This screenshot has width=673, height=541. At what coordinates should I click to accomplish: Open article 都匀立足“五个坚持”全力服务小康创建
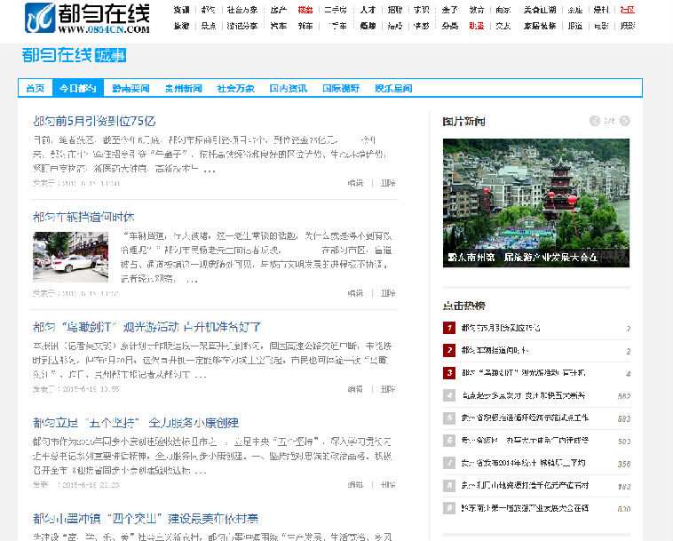point(136,423)
